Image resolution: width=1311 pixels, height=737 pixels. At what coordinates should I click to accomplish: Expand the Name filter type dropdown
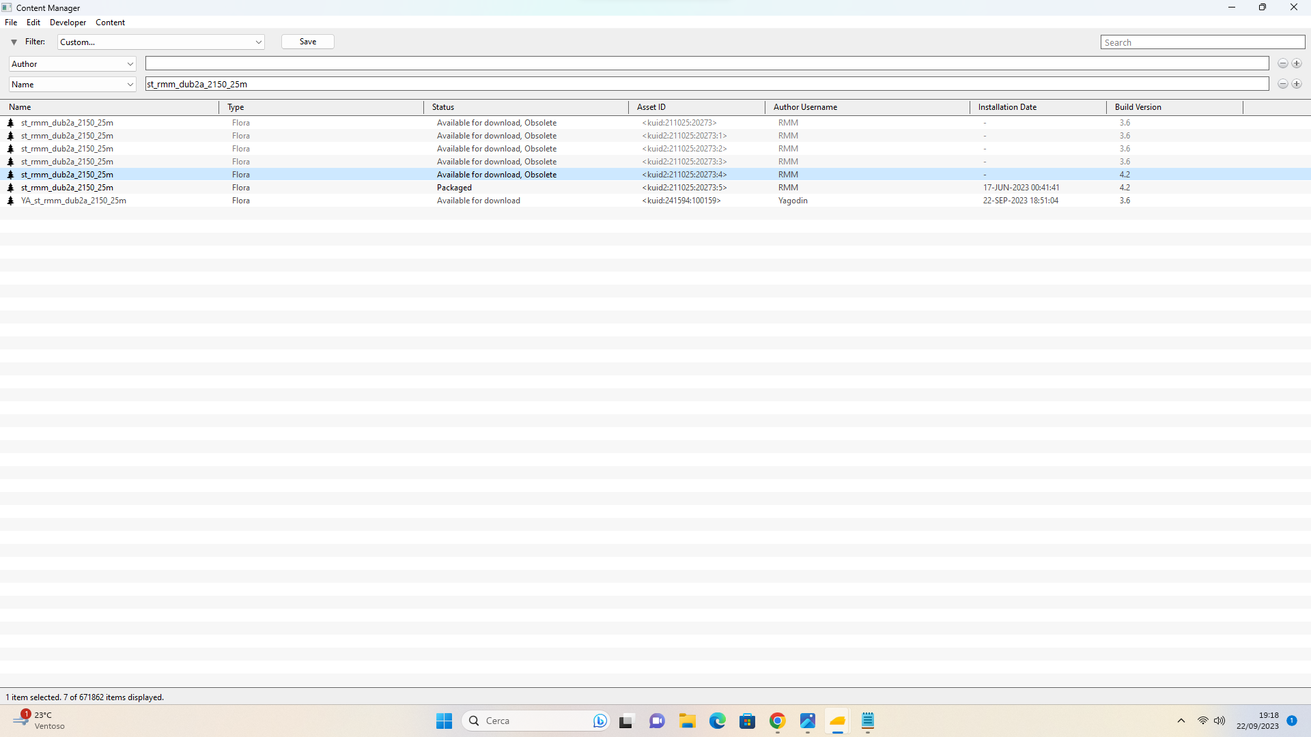click(72, 85)
